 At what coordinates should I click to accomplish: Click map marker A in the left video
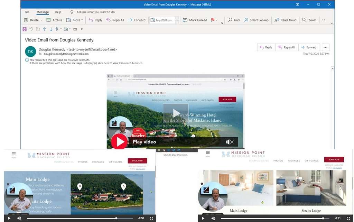click(x=123, y=186)
